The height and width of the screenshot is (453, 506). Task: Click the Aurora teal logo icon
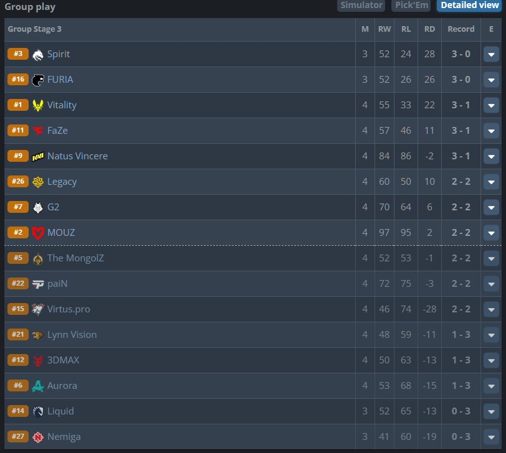click(38, 386)
